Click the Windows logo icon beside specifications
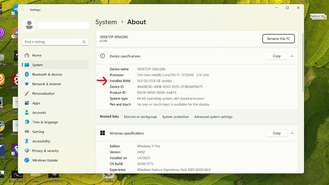The image size is (329, 185). tap(102, 133)
